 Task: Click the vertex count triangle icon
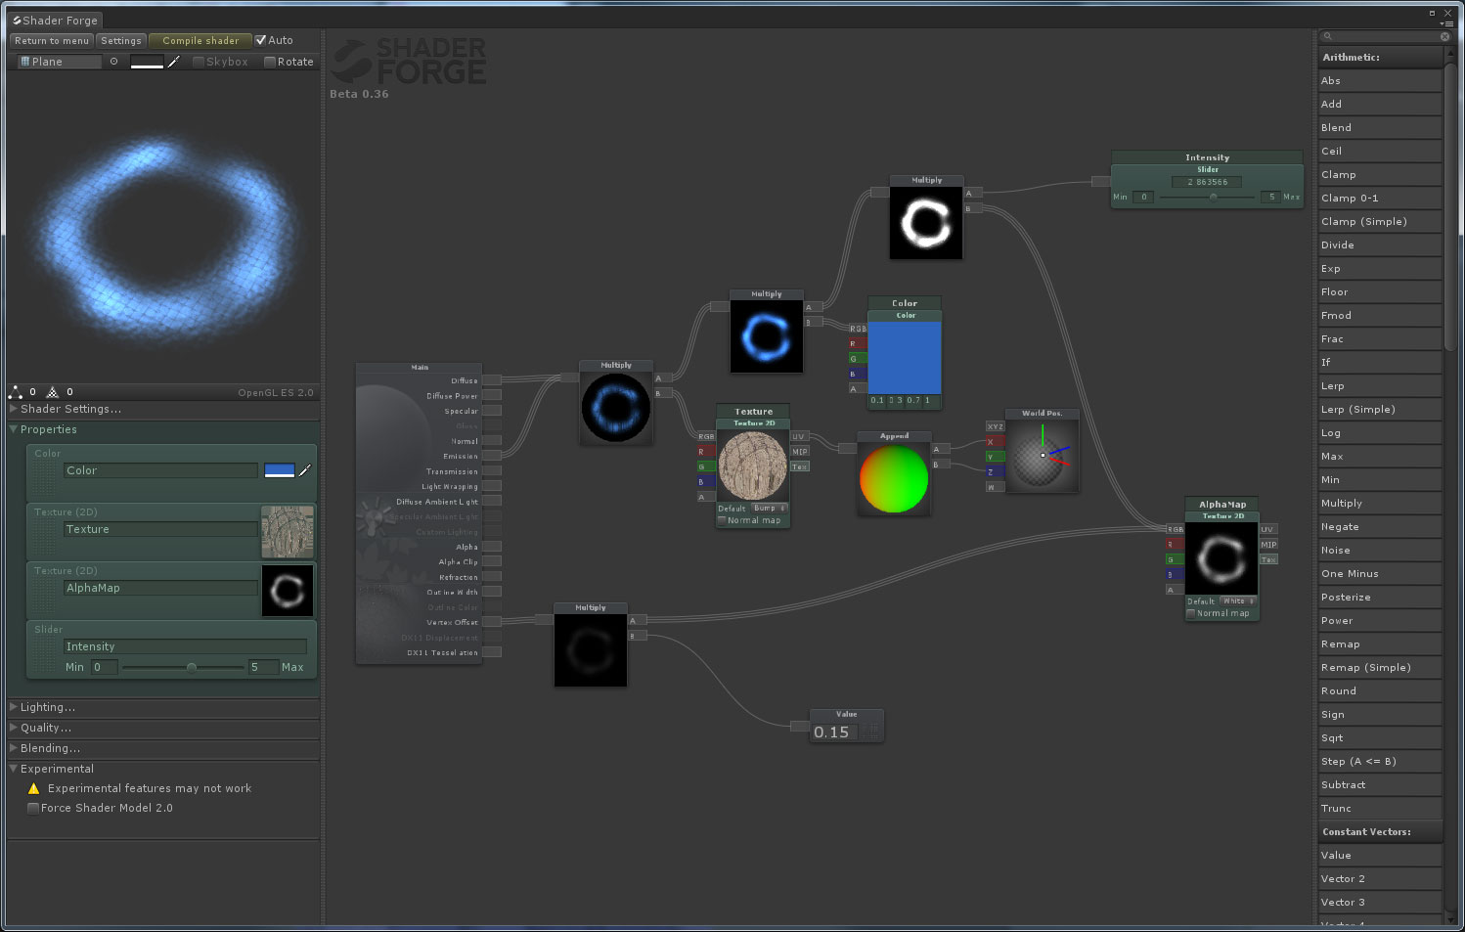[x=16, y=392]
